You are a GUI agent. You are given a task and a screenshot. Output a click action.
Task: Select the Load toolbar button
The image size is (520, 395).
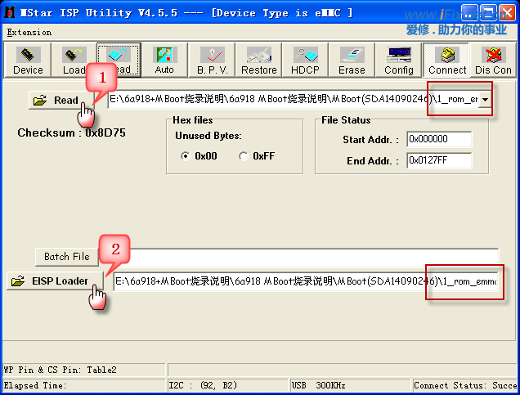tap(74, 61)
